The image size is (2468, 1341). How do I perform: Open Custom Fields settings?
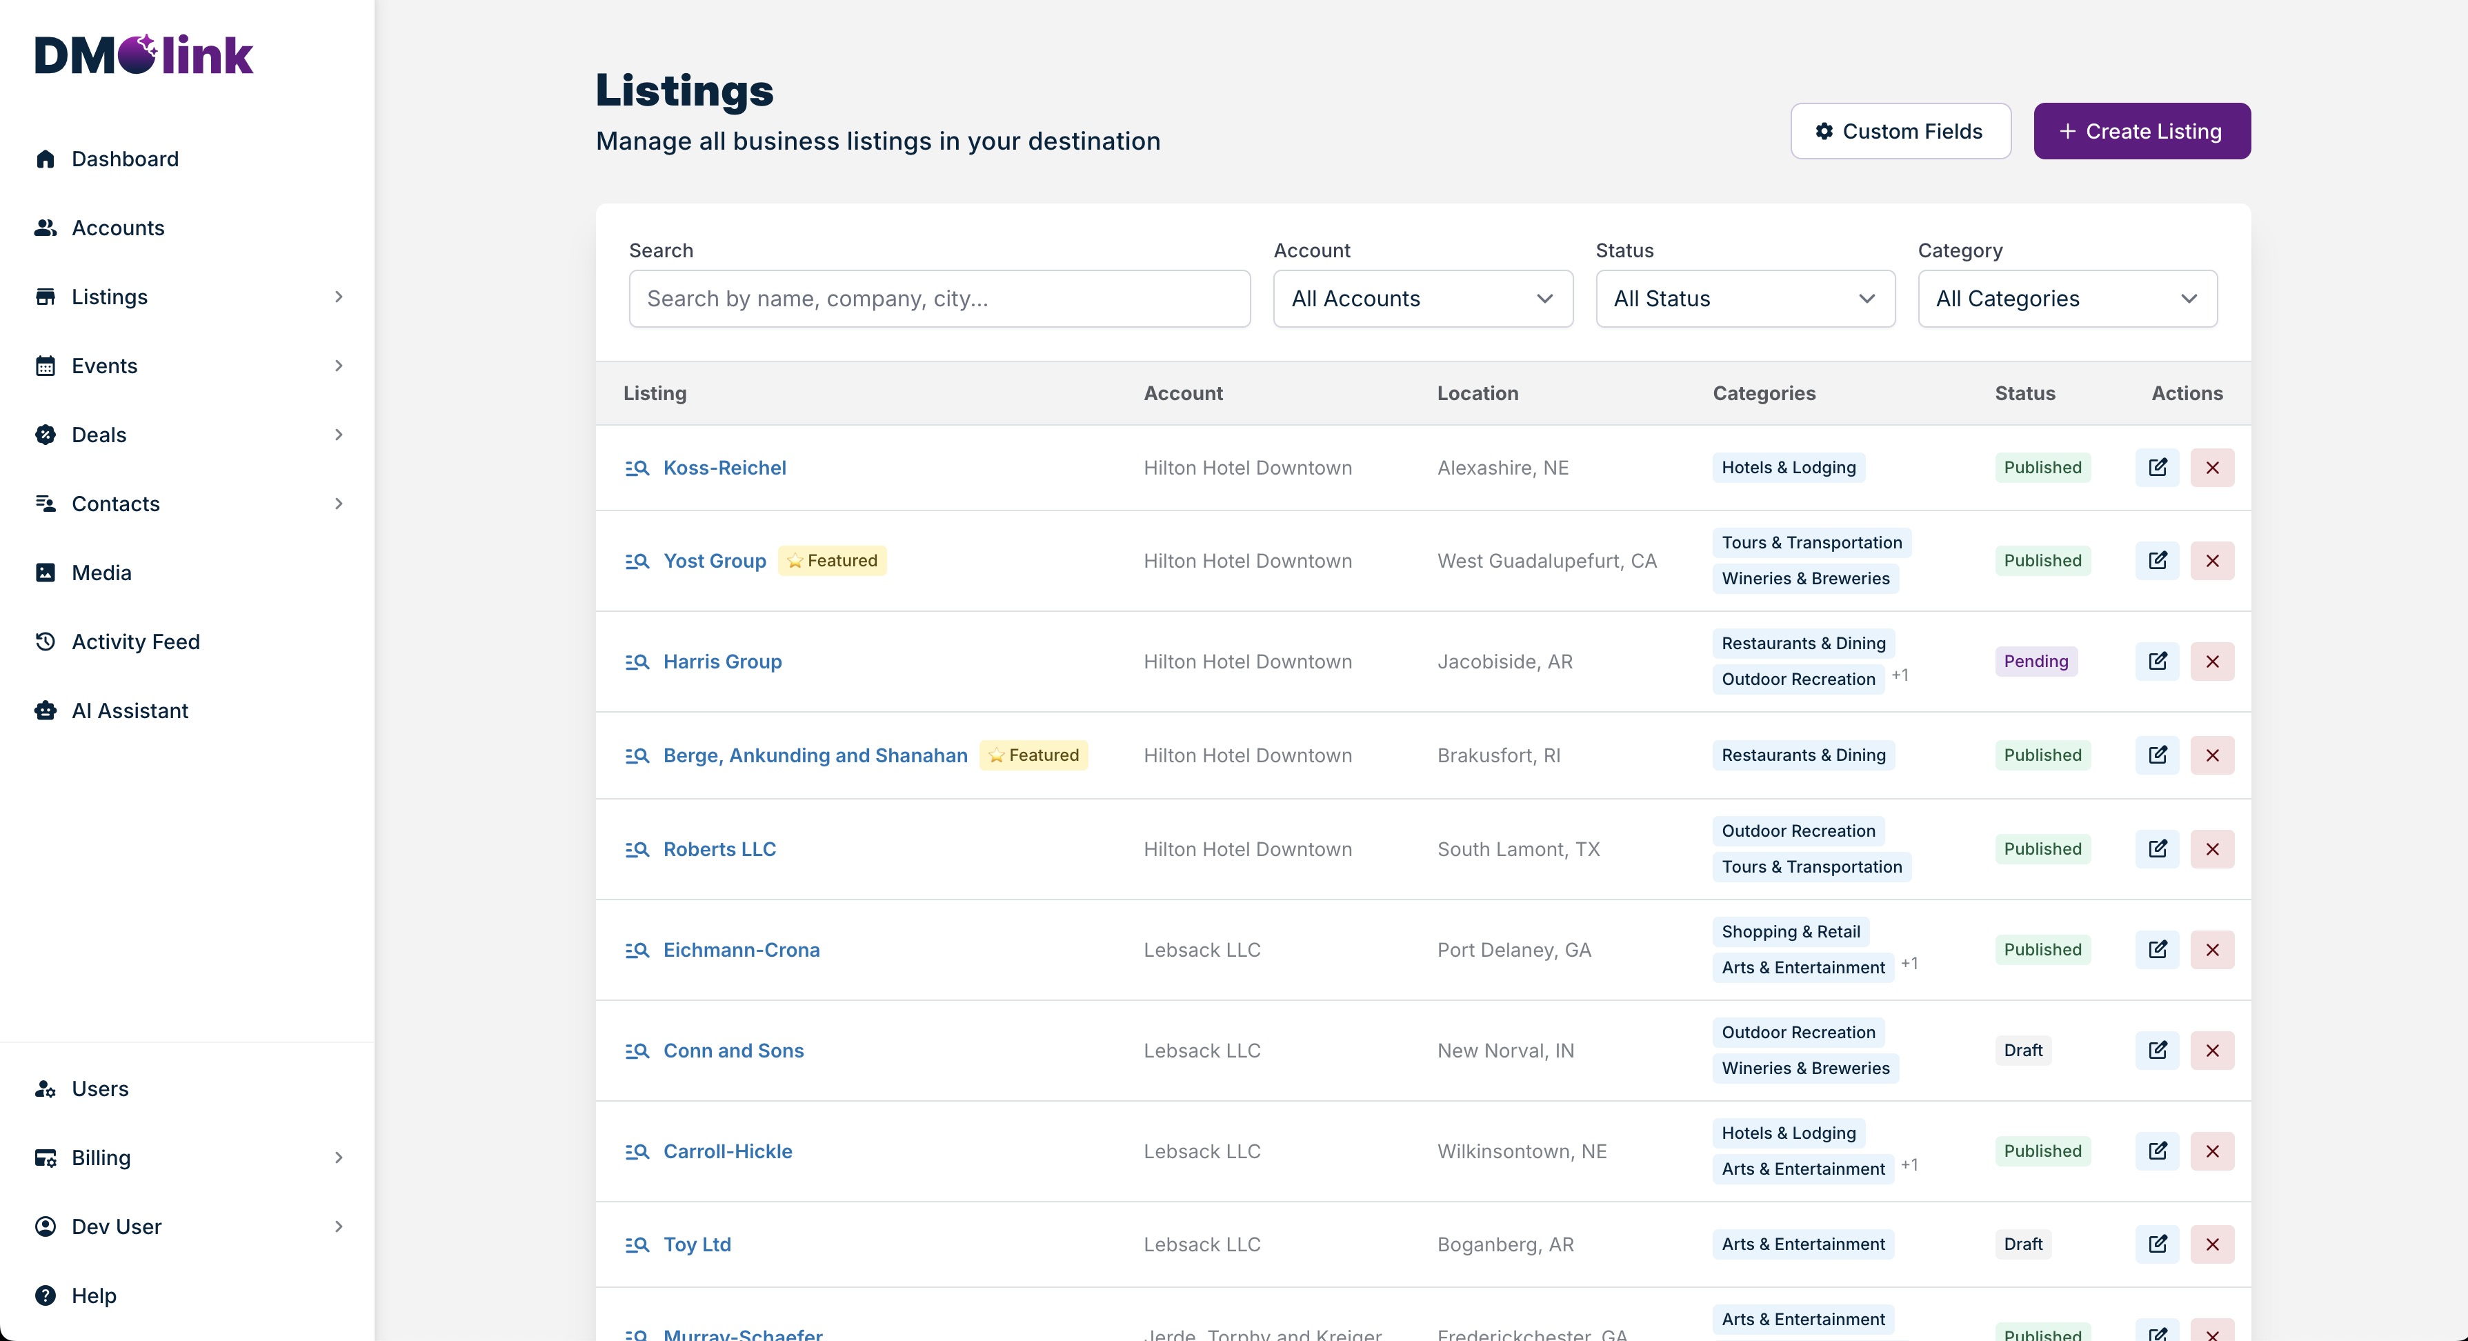(x=1900, y=131)
